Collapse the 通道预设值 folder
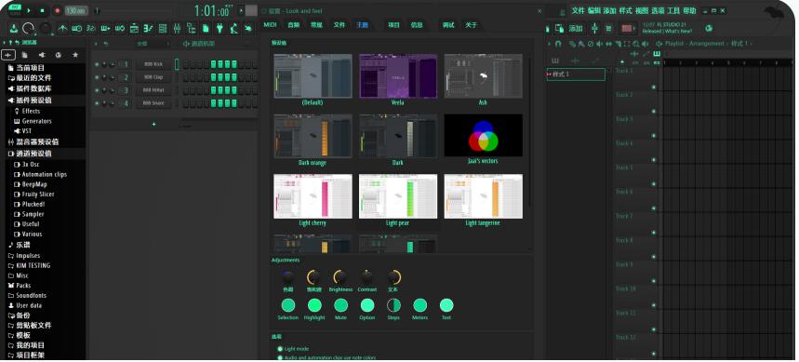 tap(33, 154)
